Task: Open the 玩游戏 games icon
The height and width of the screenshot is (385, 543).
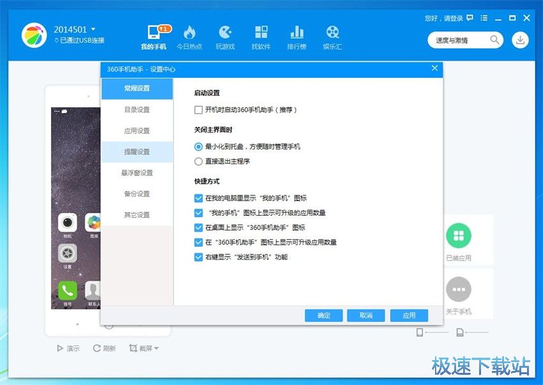Action: (x=225, y=33)
